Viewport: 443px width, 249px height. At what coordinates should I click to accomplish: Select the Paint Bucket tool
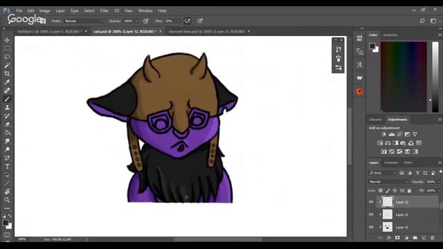(x=7, y=133)
